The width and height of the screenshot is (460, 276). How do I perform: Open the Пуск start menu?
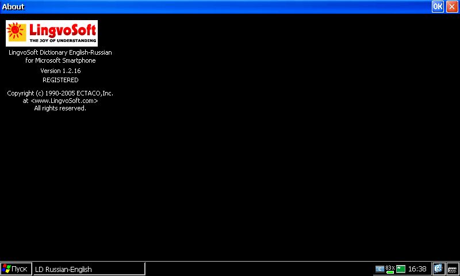[16, 269]
